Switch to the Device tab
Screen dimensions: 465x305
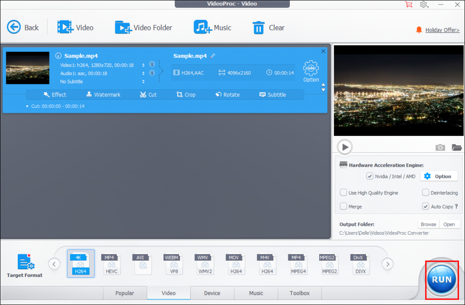[x=212, y=293]
